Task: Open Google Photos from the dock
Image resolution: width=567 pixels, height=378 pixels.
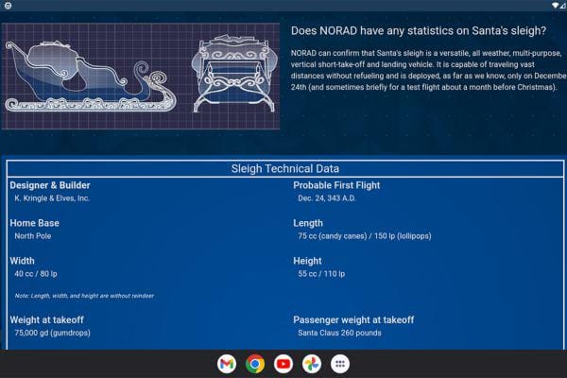Action: click(312, 364)
